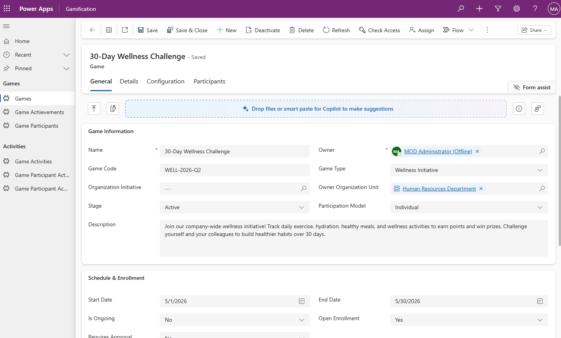This screenshot has height=338, width=561.
Task: Open Games in the sidebar
Action: (x=37, y=99)
